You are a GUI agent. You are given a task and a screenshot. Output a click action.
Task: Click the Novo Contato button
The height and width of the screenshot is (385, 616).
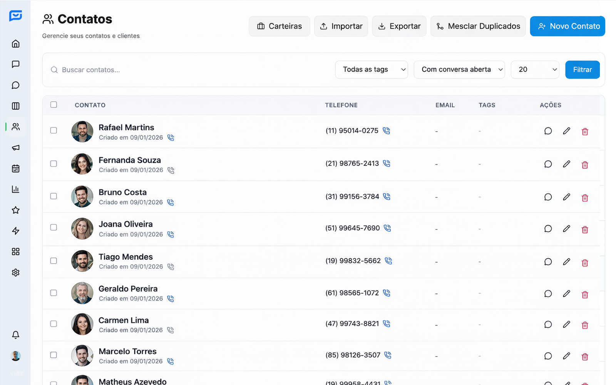click(567, 26)
